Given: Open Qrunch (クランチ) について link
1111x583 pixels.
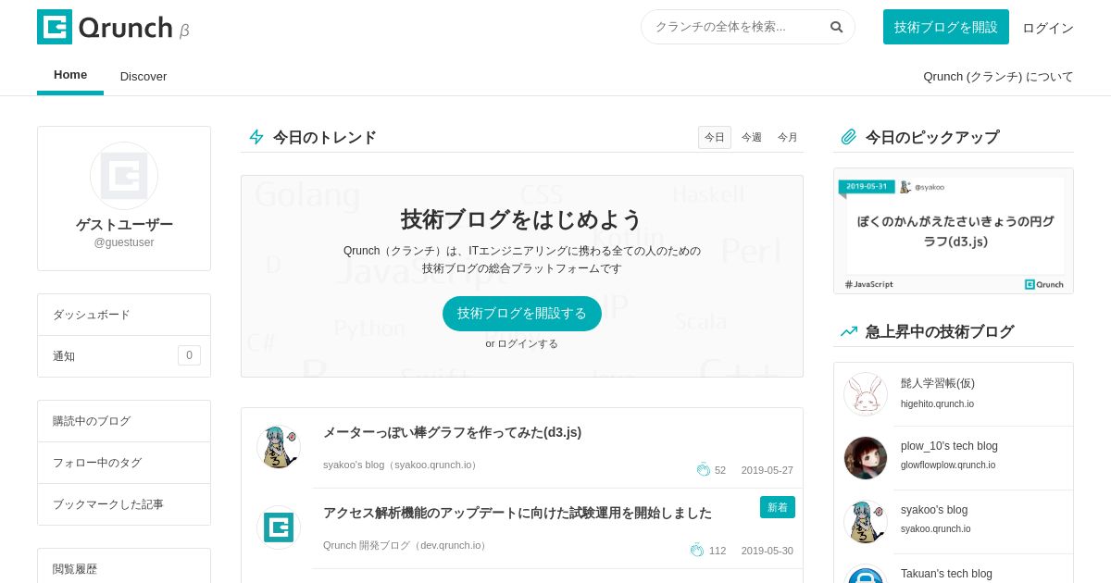Looking at the screenshot, I should (998, 76).
